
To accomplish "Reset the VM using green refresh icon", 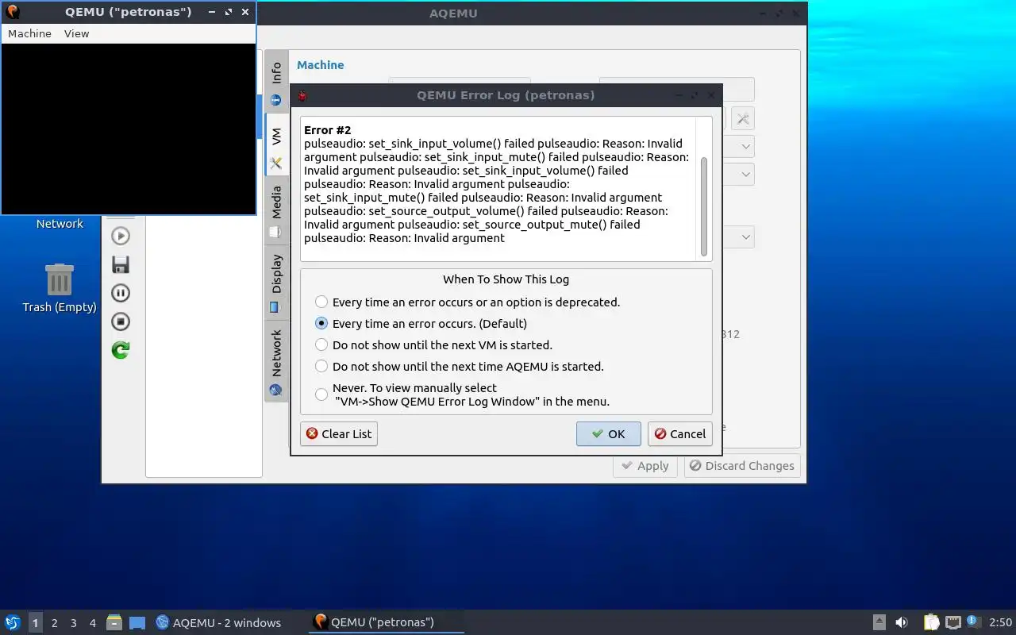I will [x=121, y=350].
